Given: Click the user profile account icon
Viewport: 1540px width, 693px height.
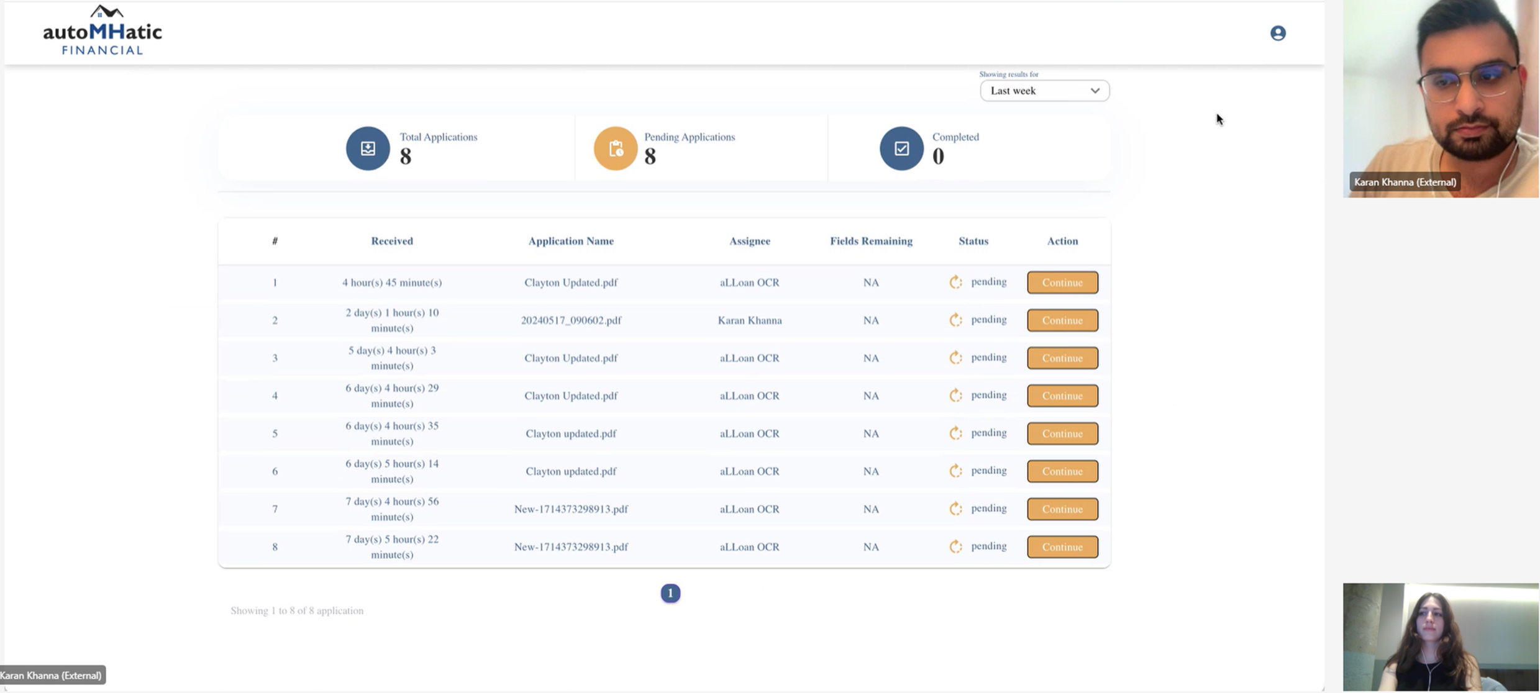Looking at the screenshot, I should tap(1277, 33).
